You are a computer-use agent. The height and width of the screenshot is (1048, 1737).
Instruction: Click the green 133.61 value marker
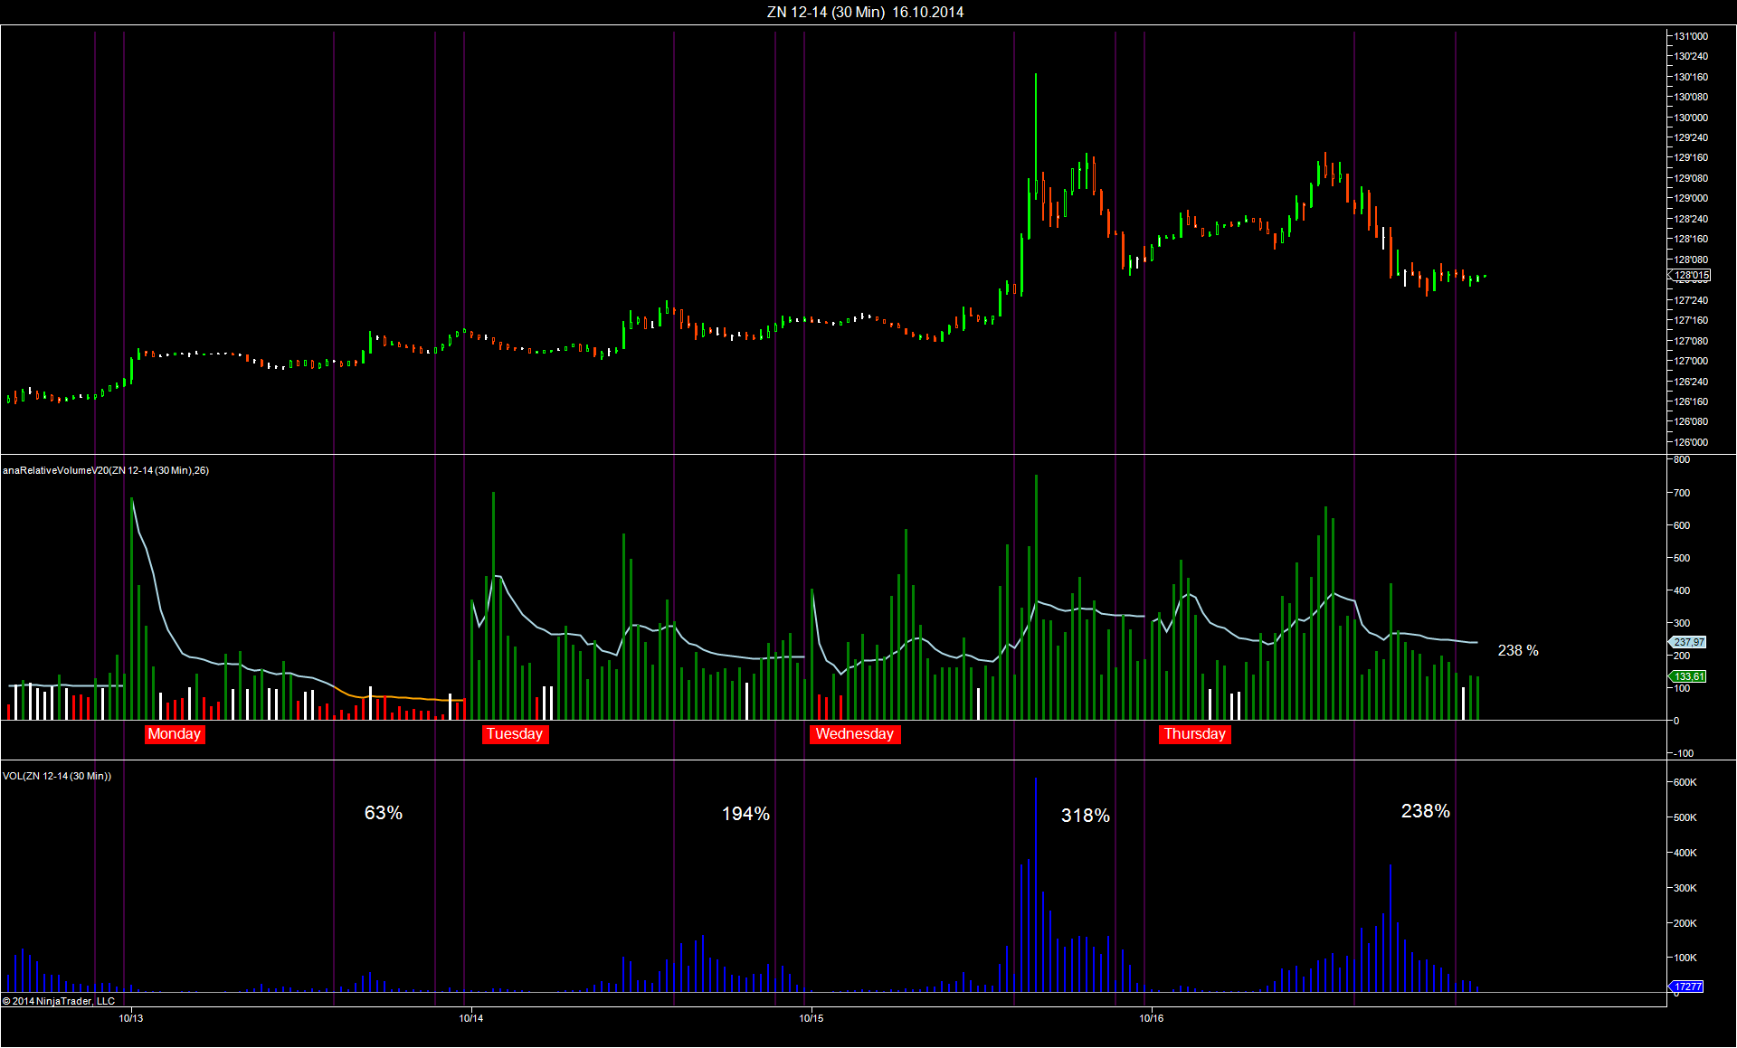click(x=1687, y=676)
